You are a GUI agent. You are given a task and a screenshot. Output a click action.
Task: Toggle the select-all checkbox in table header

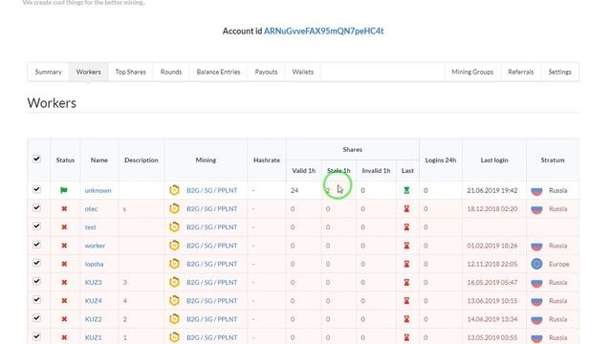[36, 159]
